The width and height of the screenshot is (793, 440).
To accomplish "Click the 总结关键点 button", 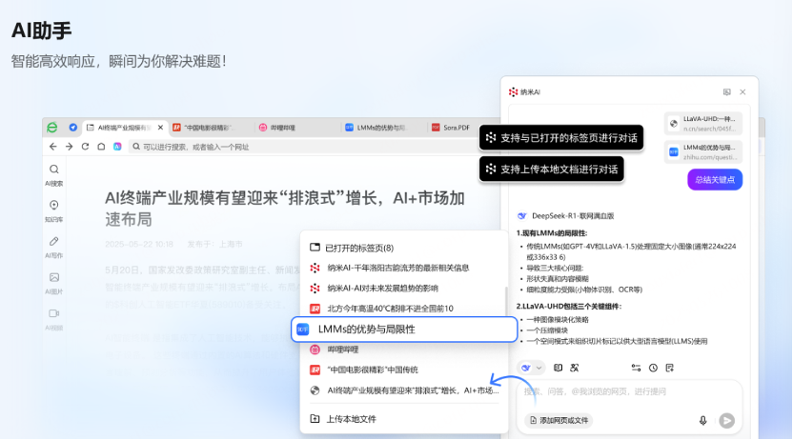I will (x=714, y=180).
